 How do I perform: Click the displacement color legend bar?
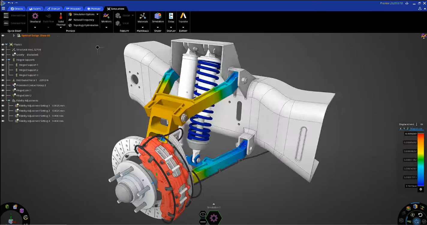pos(421,160)
